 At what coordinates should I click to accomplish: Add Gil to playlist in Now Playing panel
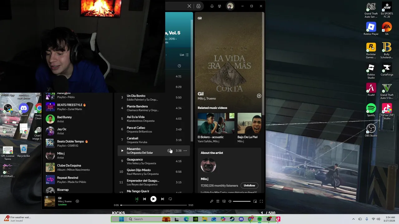(259, 96)
